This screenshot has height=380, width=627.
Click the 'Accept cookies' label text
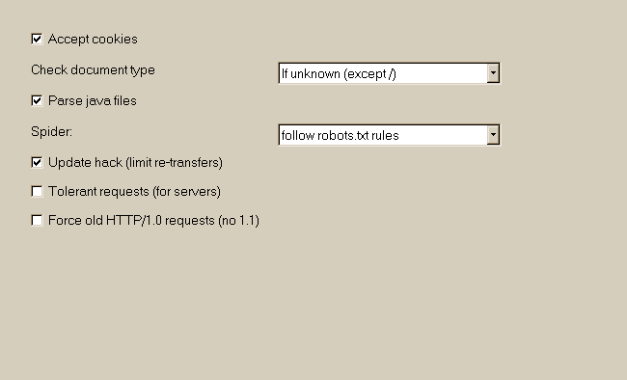(93, 40)
